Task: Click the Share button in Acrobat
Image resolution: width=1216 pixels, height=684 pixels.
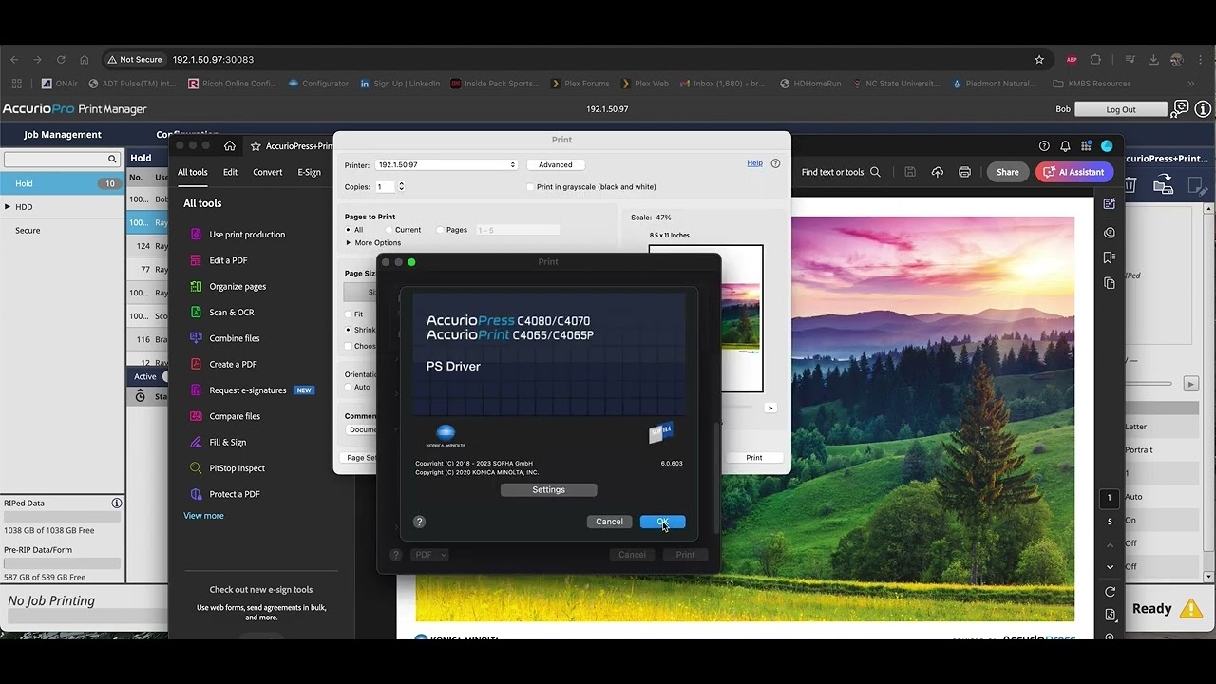Action: coord(1008,172)
